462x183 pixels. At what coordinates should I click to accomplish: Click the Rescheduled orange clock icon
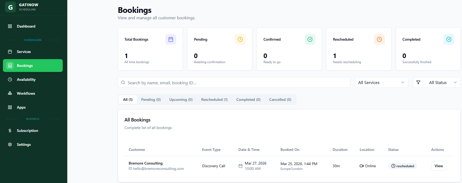tap(379, 39)
